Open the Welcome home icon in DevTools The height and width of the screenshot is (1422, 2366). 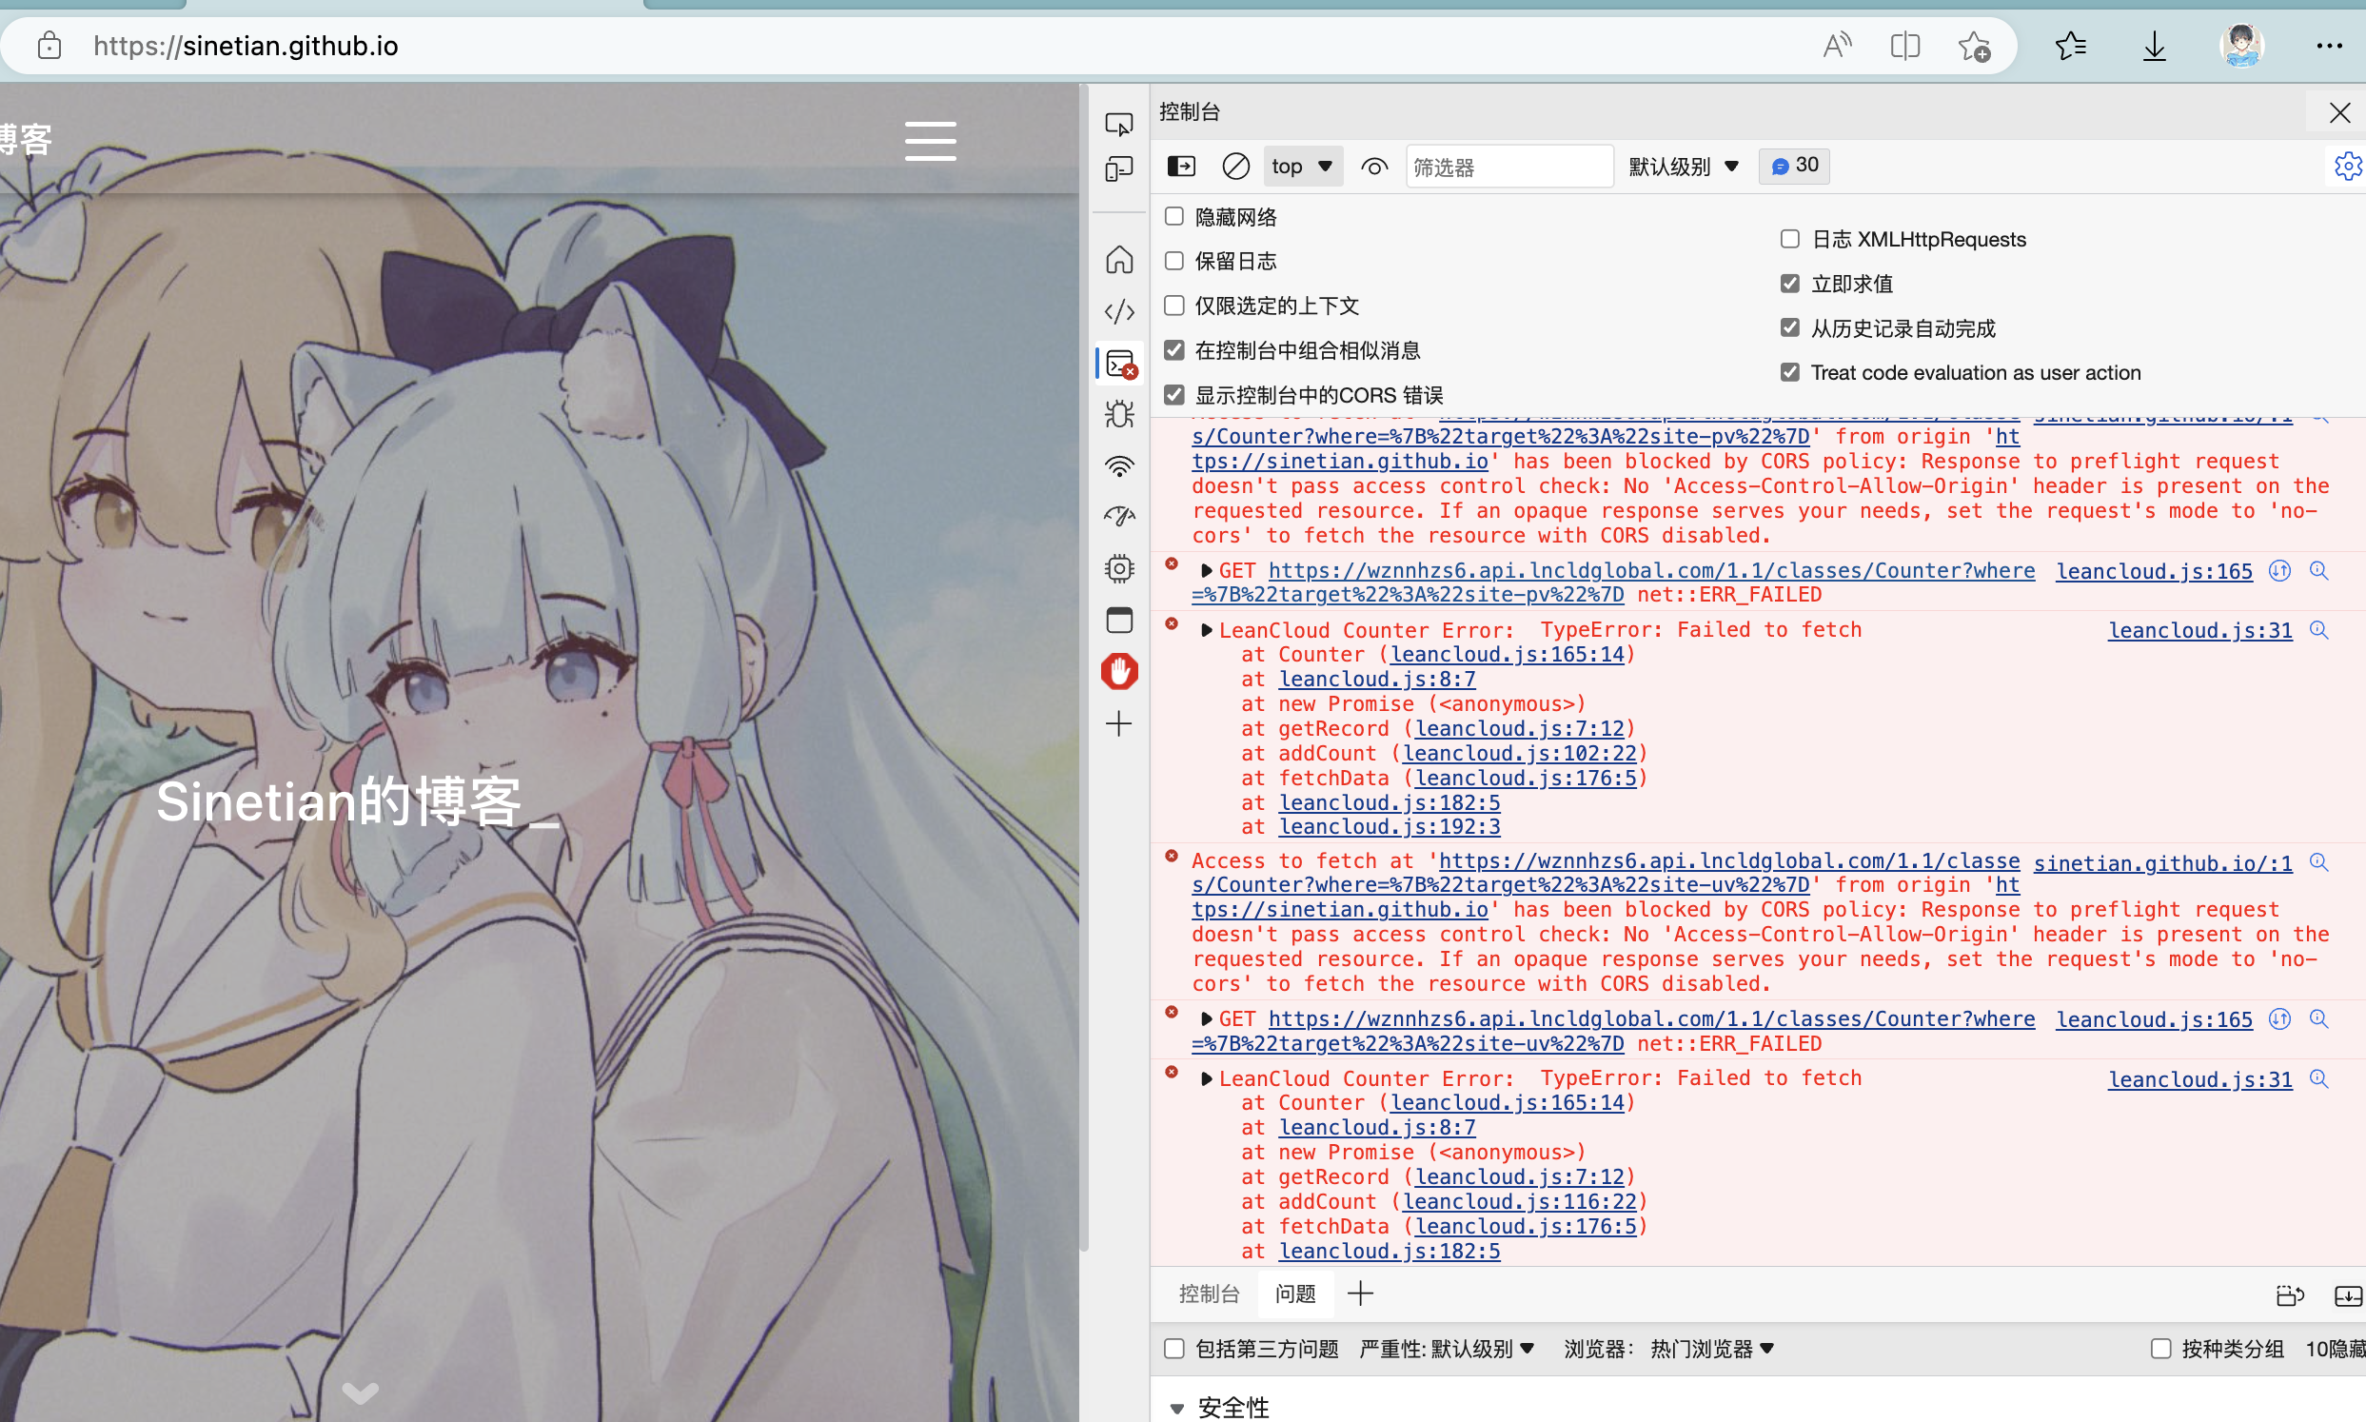click(1119, 260)
